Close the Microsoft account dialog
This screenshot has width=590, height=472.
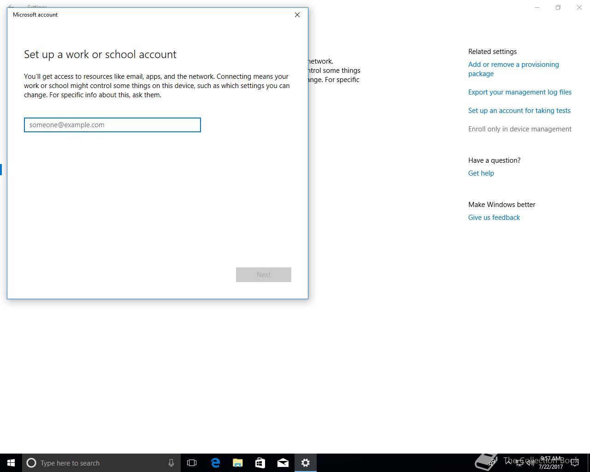[297, 15]
